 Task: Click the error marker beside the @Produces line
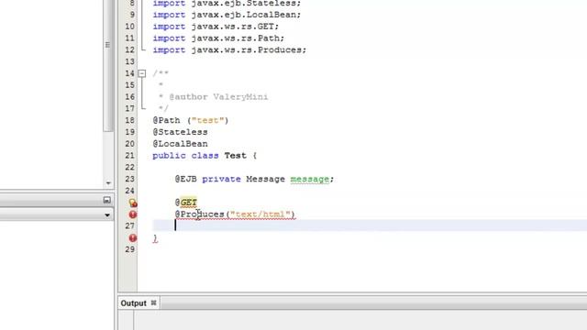click(x=132, y=214)
